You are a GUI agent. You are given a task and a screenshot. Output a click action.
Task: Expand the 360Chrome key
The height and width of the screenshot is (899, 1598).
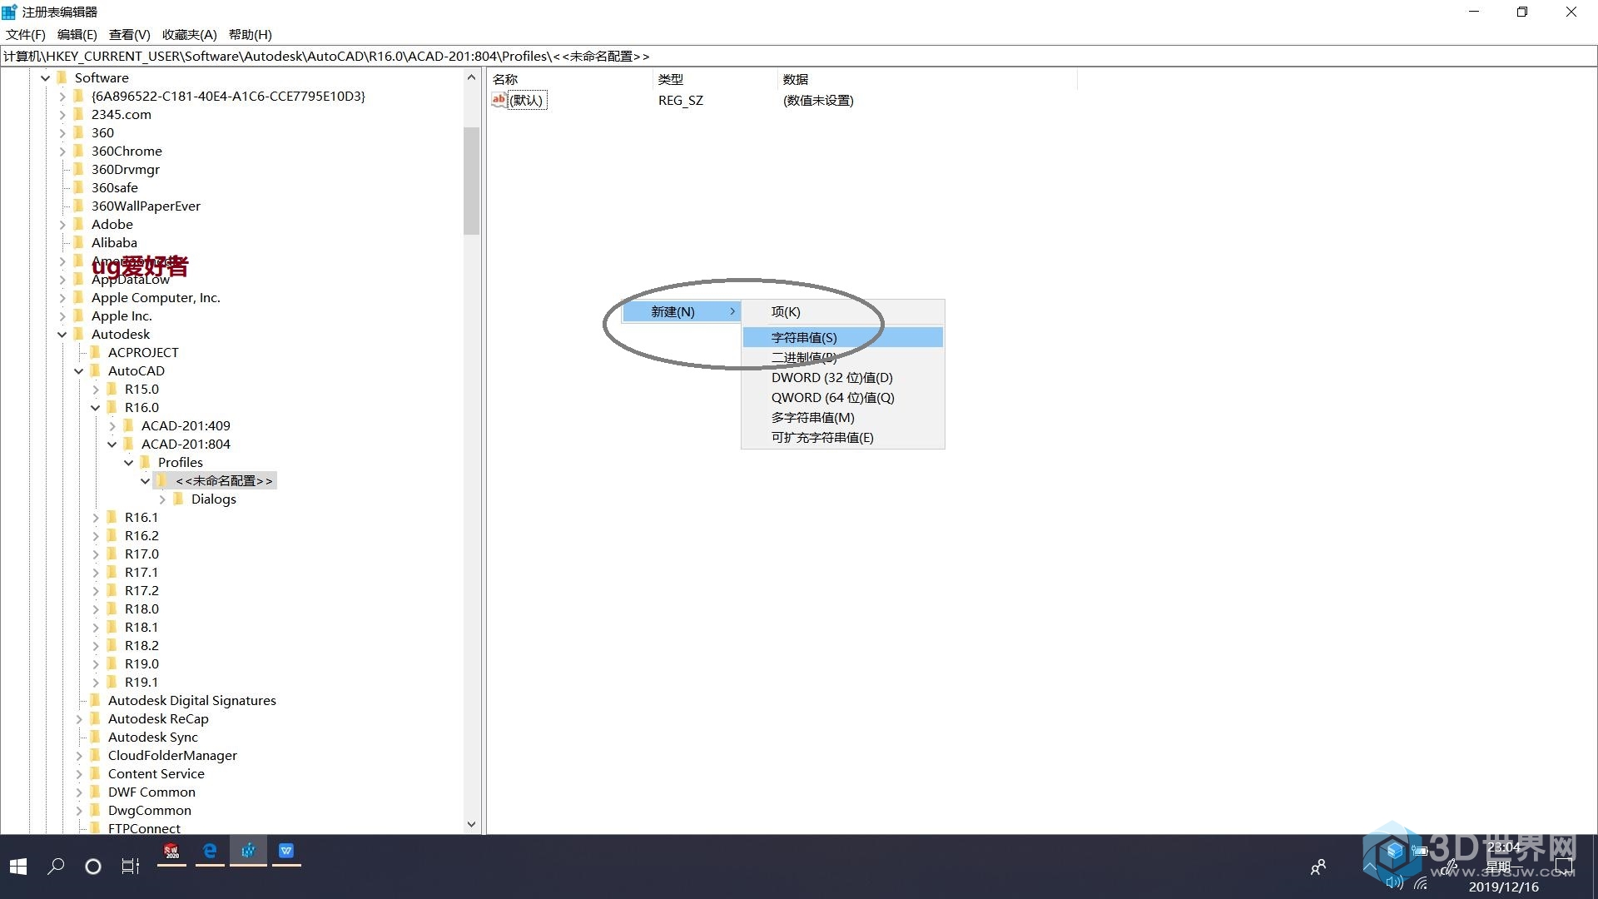pyautogui.click(x=62, y=151)
